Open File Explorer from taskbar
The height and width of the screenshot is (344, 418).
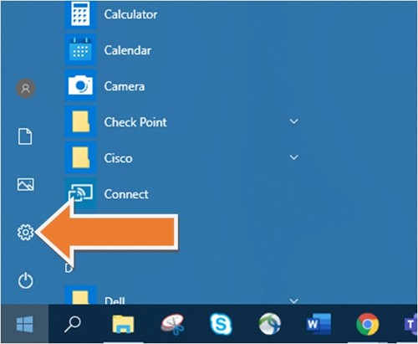[x=123, y=324]
